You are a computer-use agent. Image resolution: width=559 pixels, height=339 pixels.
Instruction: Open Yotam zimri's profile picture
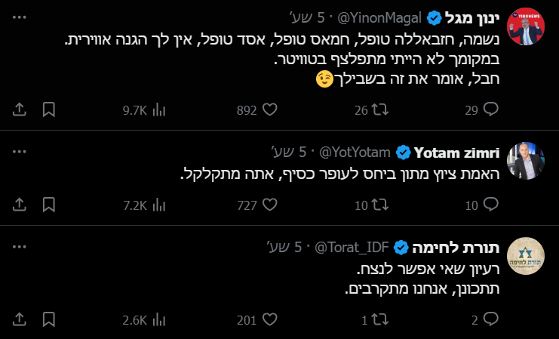tap(525, 160)
